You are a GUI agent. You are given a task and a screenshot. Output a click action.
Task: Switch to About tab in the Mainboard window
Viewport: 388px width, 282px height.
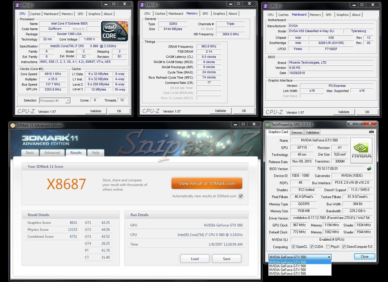[x=356, y=15]
